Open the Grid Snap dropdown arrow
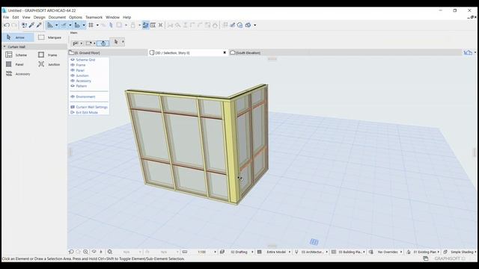This screenshot has width=479, height=269. coord(97,25)
